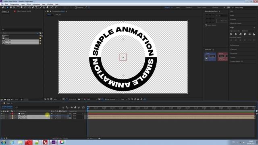Select the Shape tool
The height and width of the screenshot is (145, 258).
(x=29, y=7)
